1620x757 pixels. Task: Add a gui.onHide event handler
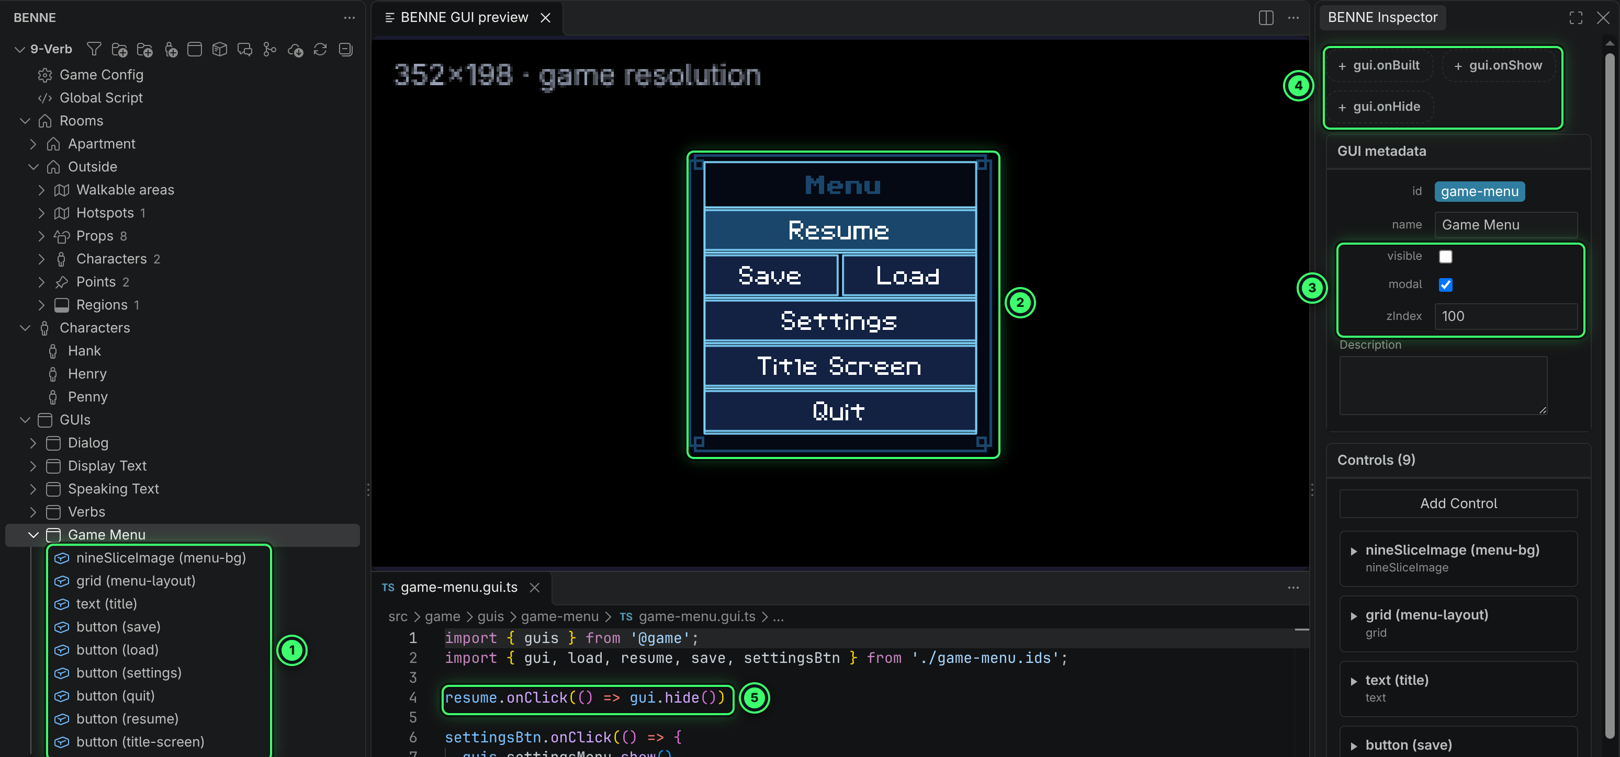click(x=1379, y=107)
